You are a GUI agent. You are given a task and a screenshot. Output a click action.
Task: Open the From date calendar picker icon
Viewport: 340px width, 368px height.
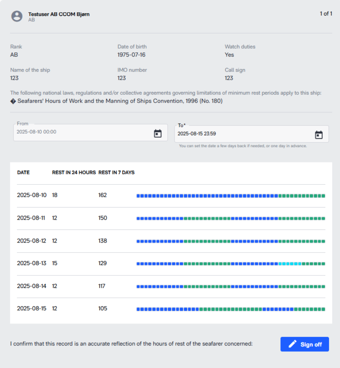pyautogui.click(x=158, y=133)
